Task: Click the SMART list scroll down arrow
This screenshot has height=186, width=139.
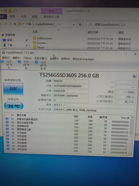Action: 130,154
